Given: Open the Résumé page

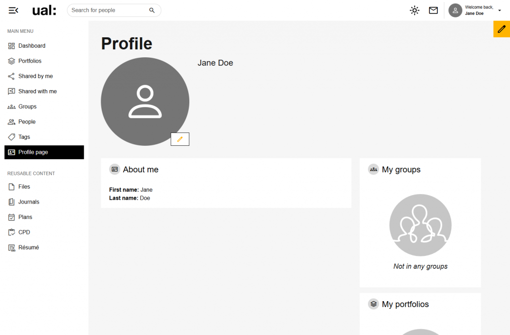Looking at the screenshot, I should (44, 247).
